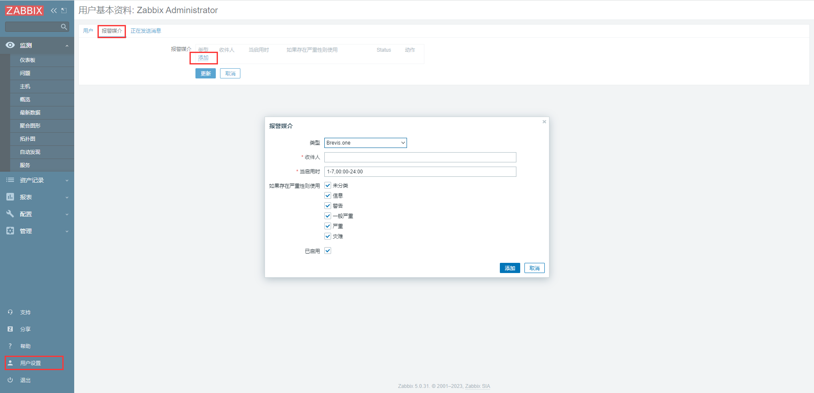Close the 报警媒介 dialog with X
The height and width of the screenshot is (393, 814).
tap(544, 122)
